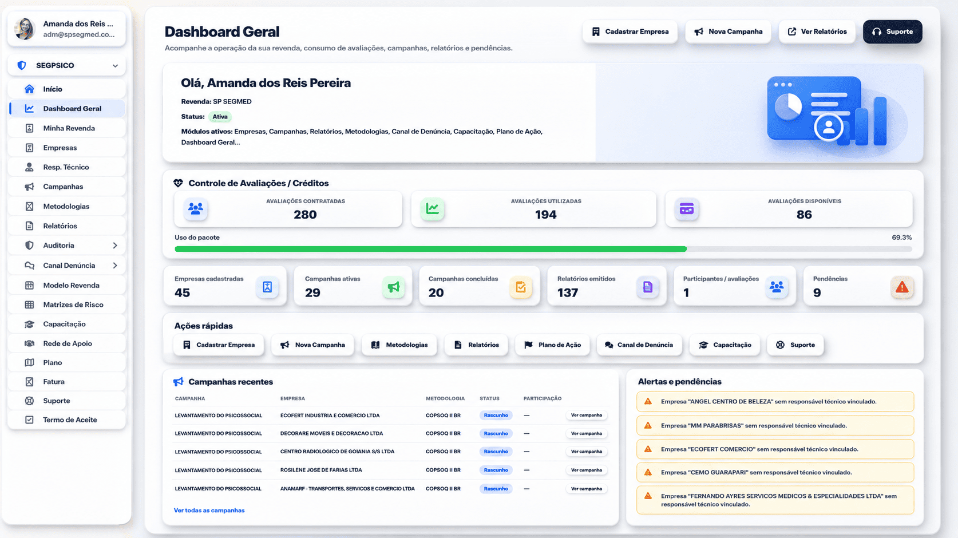Image resolution: width=958 pixels, height=538 pixels.
Task: Click Metodologias quick action button
Action: pyautogui.click(x=399, y=345)
